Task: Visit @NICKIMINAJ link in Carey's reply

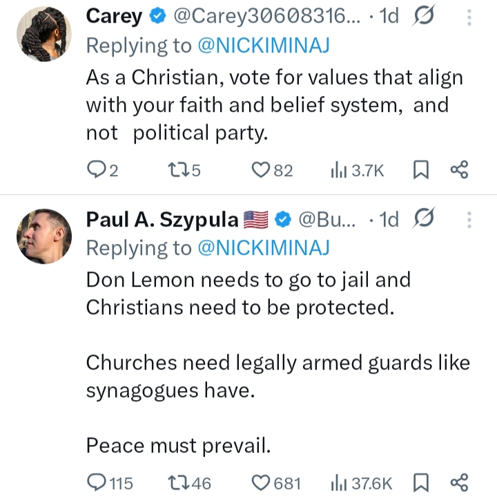Action: coord(264,45)
